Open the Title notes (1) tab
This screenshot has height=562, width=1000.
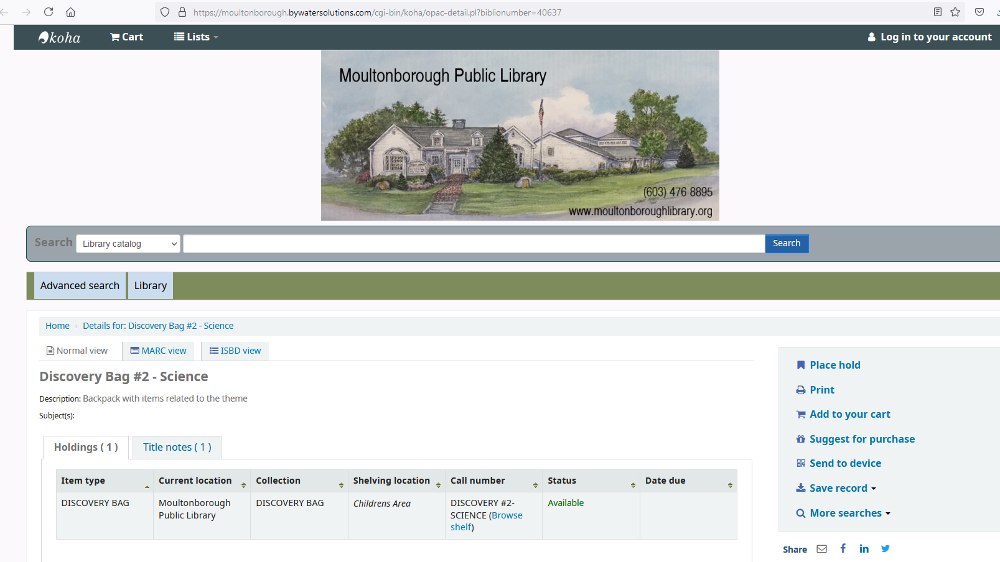tap(177, 447)
